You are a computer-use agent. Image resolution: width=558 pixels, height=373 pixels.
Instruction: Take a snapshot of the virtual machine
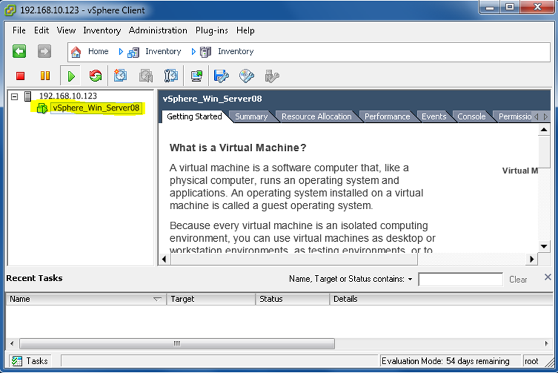[x=120, y=76]
